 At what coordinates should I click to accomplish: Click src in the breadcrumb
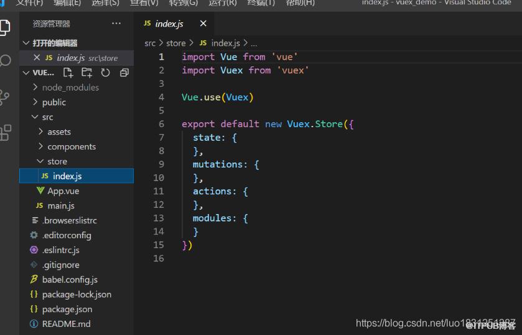pyautogui.click(x=150, y=43)
